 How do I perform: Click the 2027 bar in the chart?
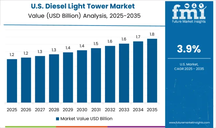pos(40,79)
